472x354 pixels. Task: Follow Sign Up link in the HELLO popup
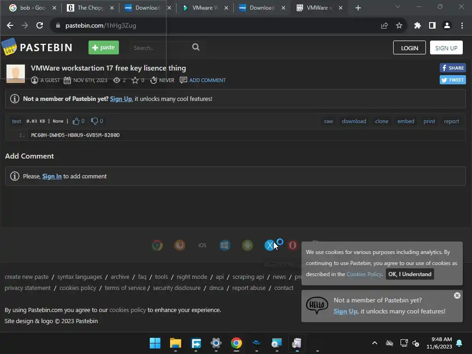345,312
